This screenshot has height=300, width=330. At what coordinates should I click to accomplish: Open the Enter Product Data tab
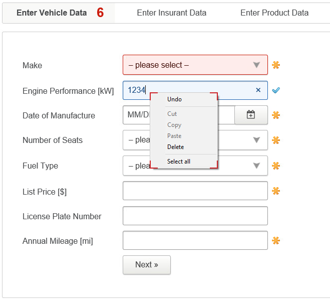[x=274, y=13]
